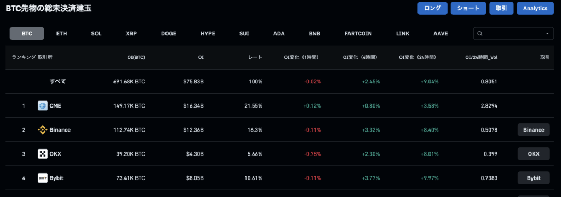The width and height of the screenshot is (561, 197).
Task: Choose the DOGE coin tab
Action: coord(169,34)
